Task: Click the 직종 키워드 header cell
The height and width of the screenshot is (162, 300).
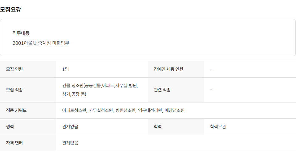Action: [x=16, y=110]
